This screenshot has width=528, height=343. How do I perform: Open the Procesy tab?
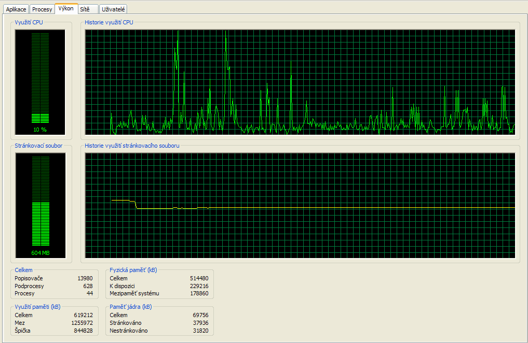tap(42, 9)
